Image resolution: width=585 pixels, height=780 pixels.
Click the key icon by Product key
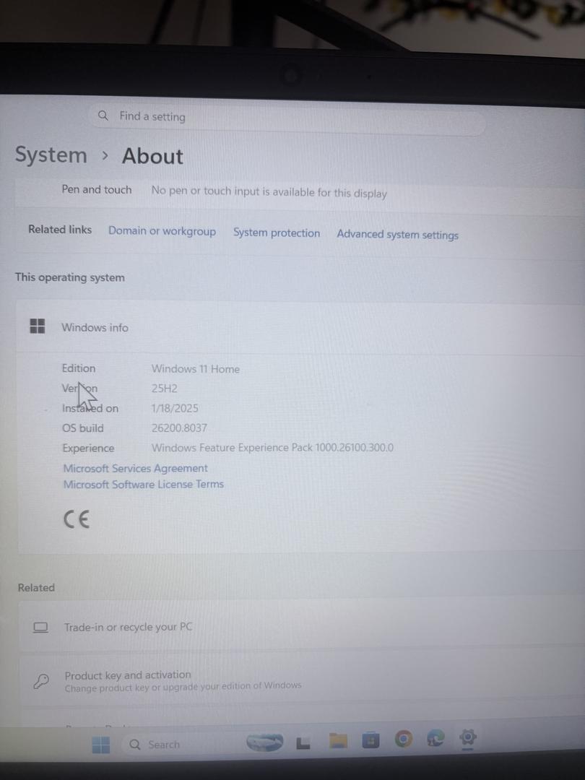[x=41, y=680]
